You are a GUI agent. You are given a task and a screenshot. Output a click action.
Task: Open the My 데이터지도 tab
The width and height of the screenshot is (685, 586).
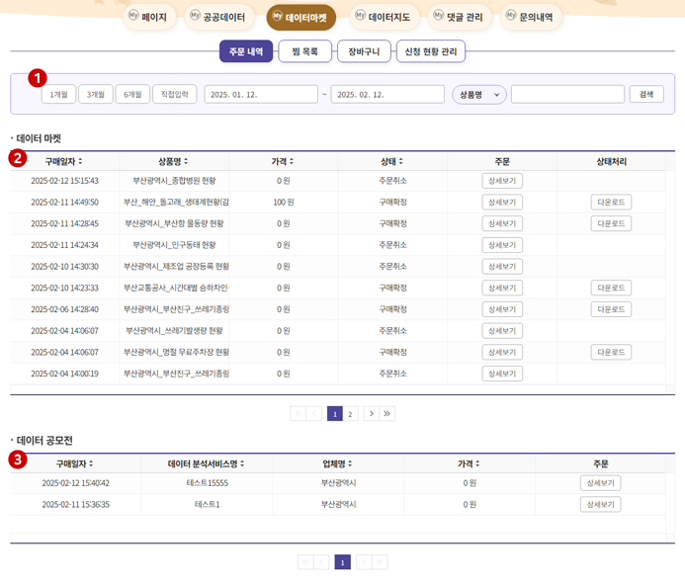tap(384, 18)
